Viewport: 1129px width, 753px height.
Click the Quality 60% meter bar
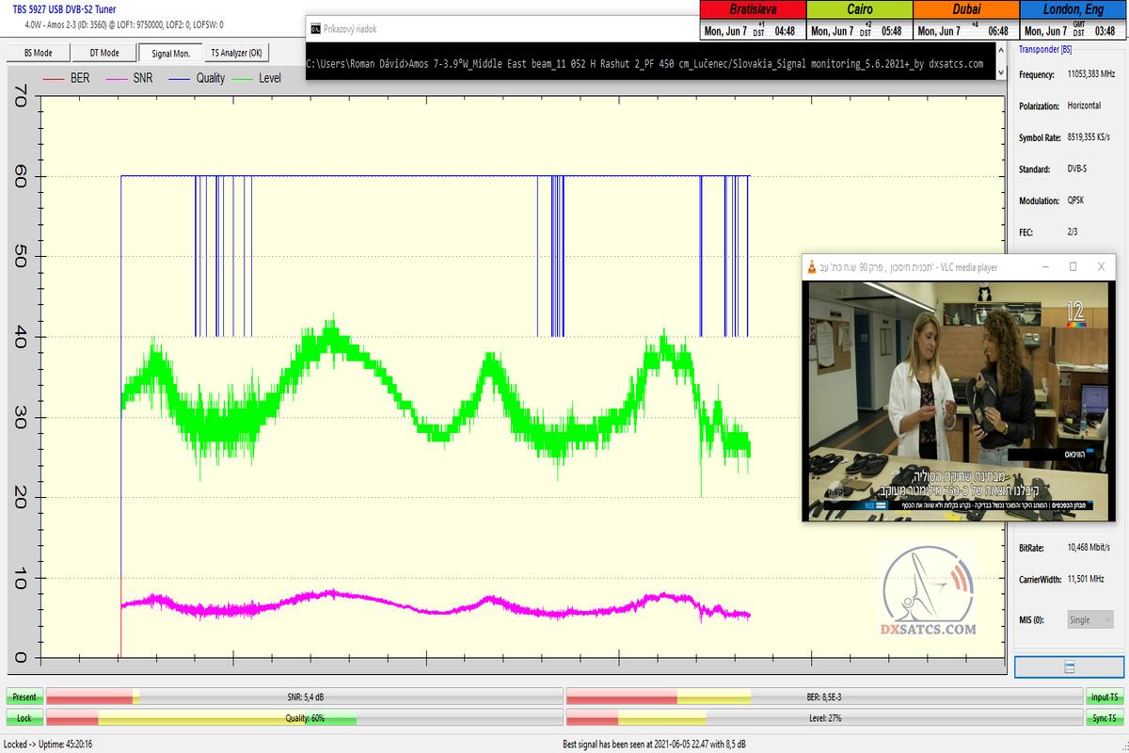tap(304, 718)
